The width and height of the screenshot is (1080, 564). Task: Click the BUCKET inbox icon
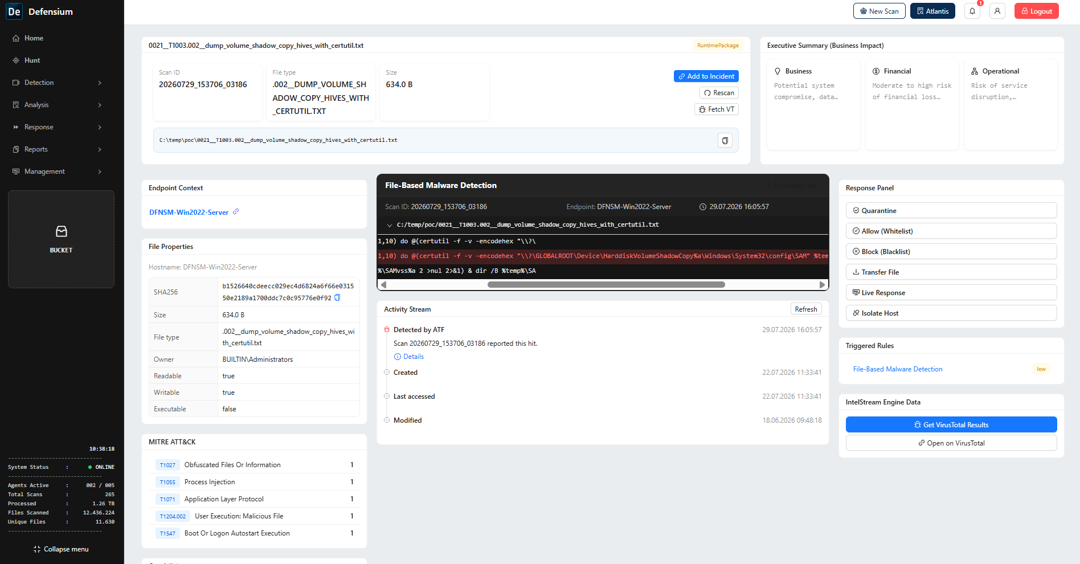pyautogui.click(x=62, y=231)
